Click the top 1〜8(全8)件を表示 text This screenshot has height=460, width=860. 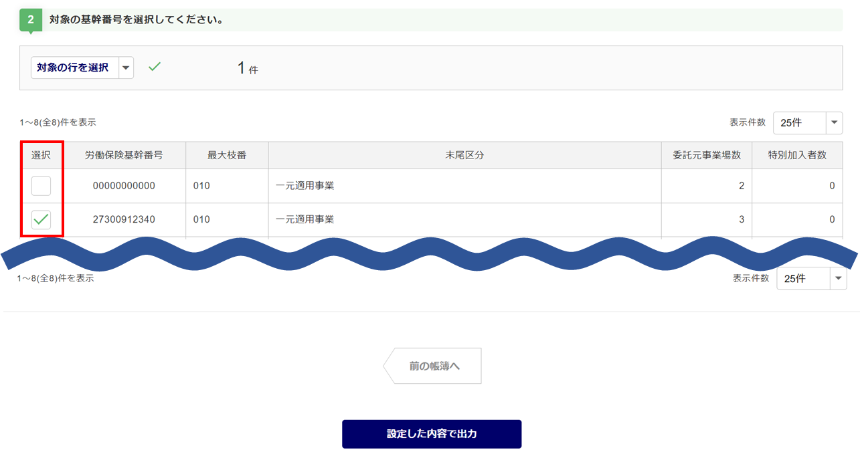point(58,122)
